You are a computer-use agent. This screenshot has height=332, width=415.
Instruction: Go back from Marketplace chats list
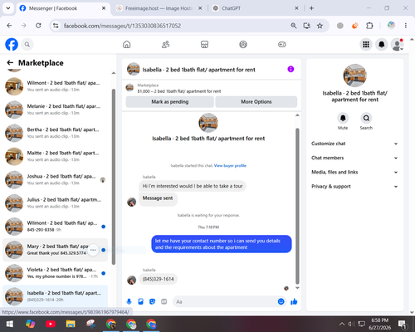(10, 63)
